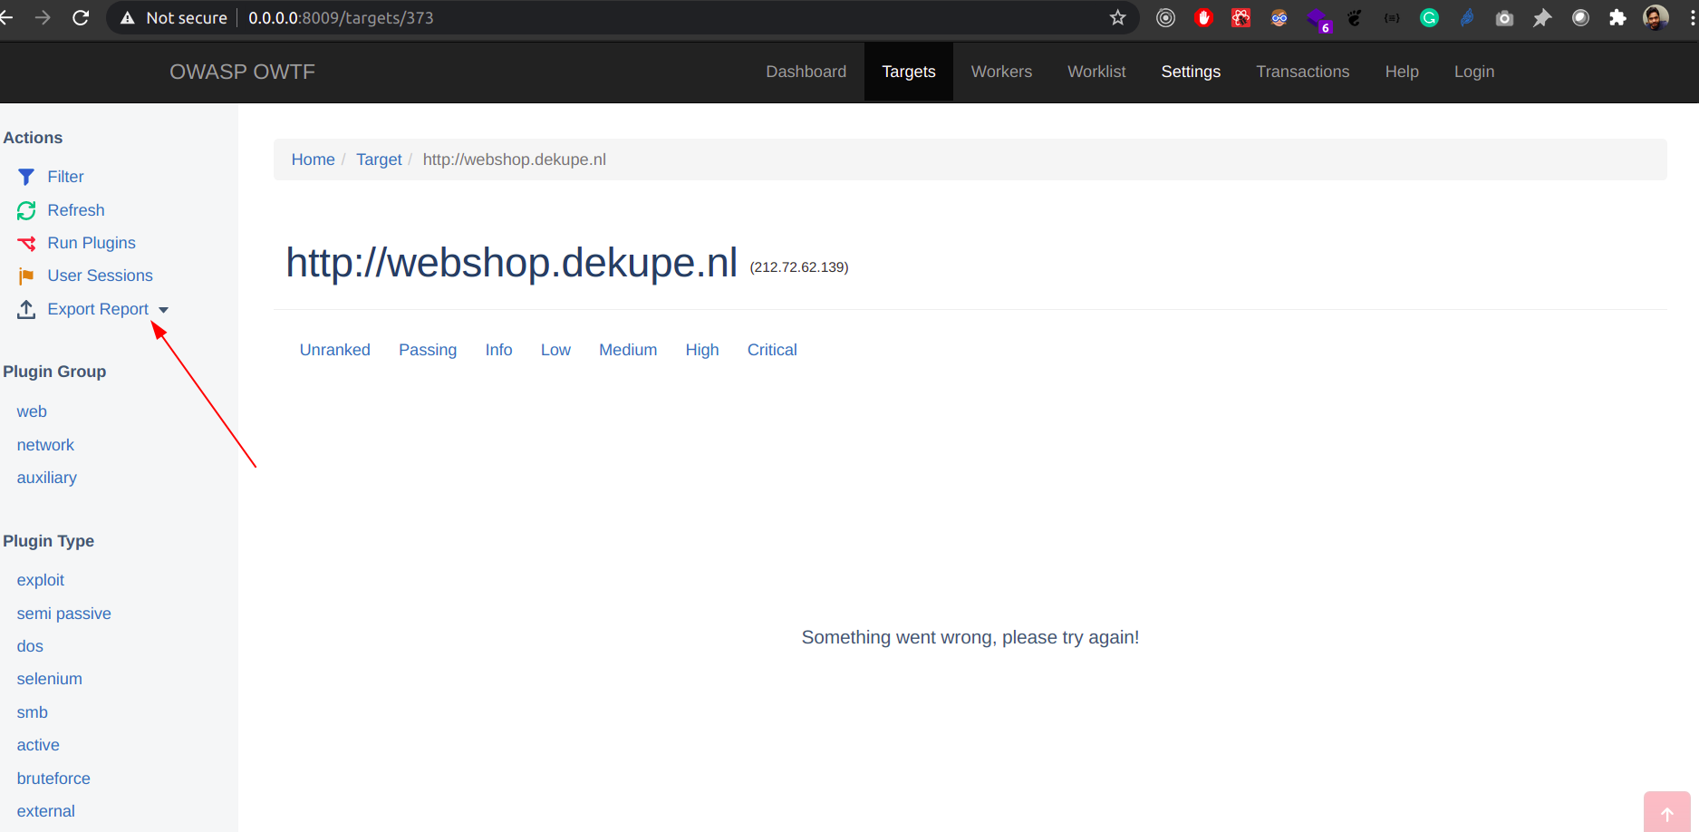Select the active plugin type

click(38, 745)
